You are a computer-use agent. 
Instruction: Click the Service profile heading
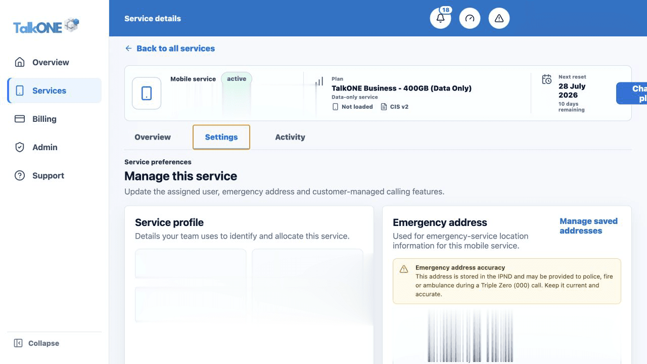click(x=169, y=222)
